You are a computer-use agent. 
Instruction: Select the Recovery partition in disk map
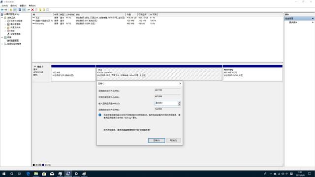[x=252, y=73]
